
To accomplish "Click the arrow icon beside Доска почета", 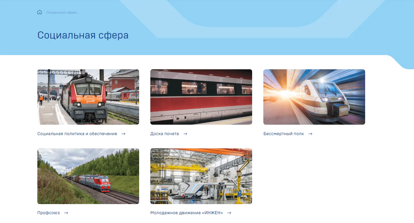I will pos(185,134).
